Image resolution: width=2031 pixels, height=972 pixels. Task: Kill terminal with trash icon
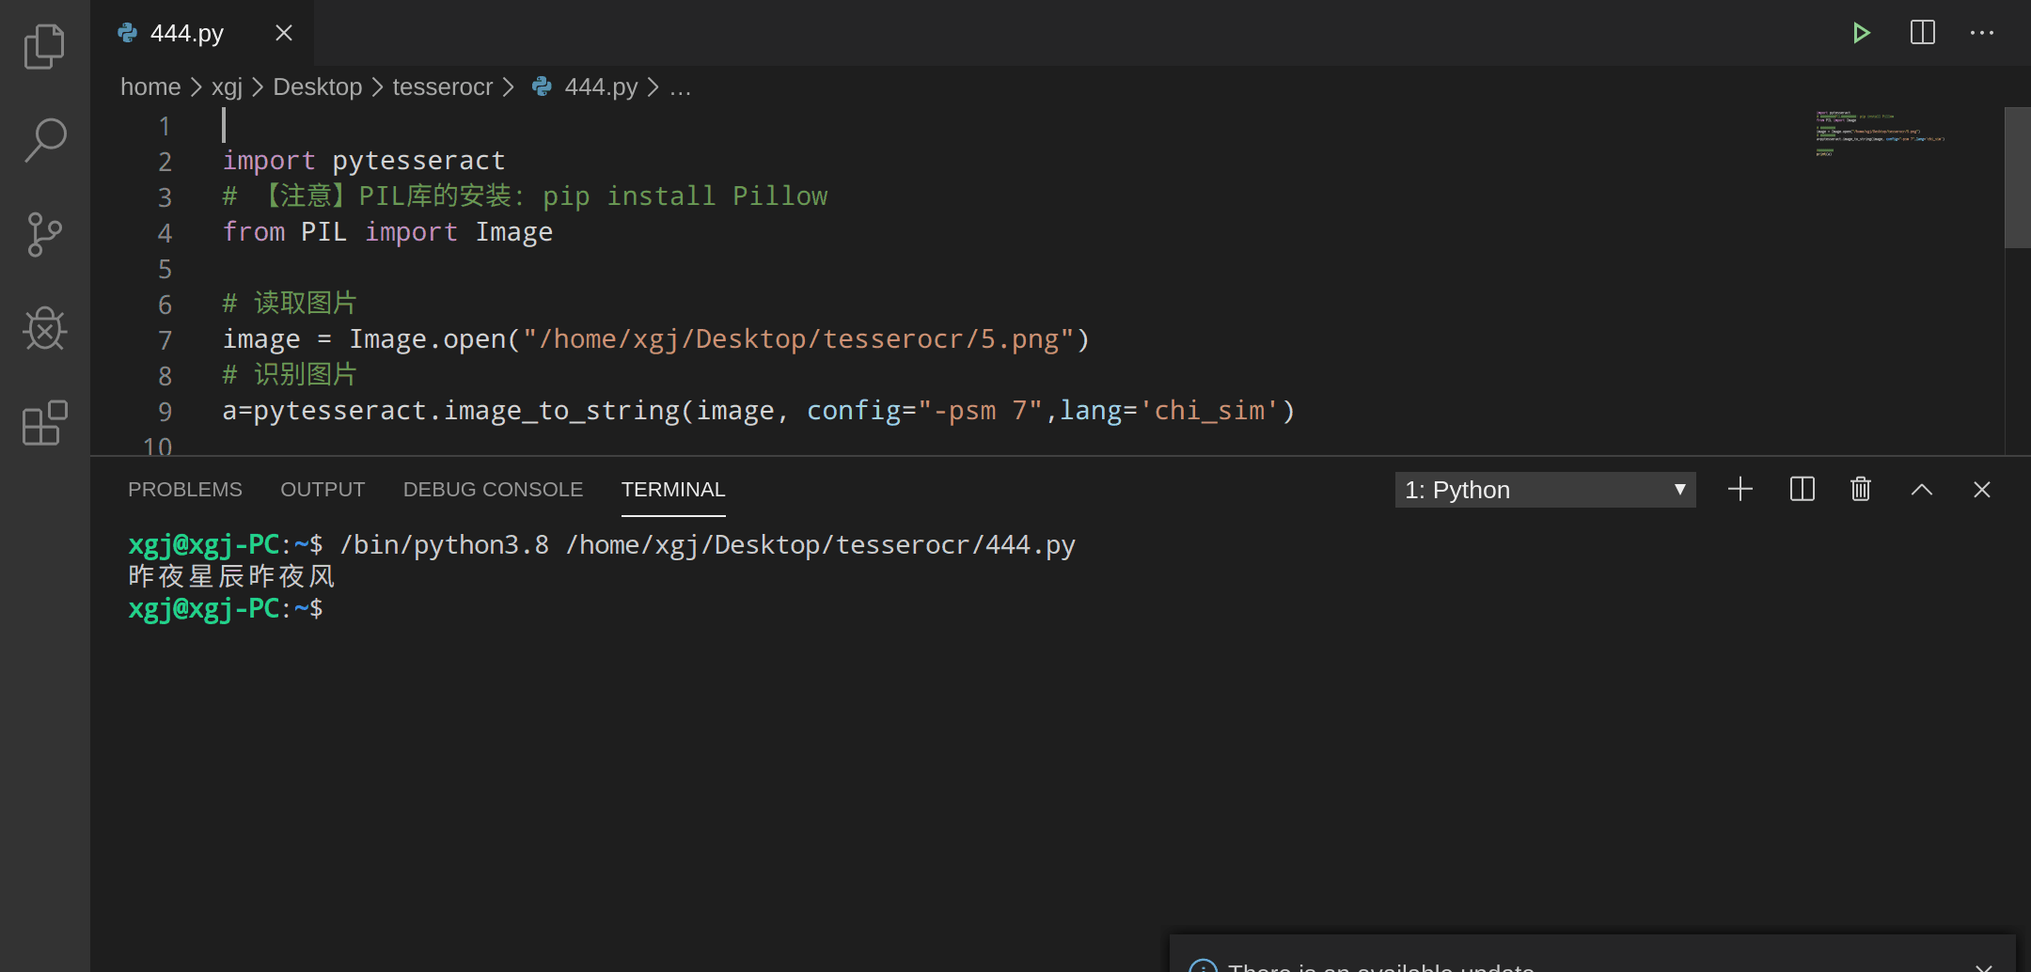pos(1861,490)
